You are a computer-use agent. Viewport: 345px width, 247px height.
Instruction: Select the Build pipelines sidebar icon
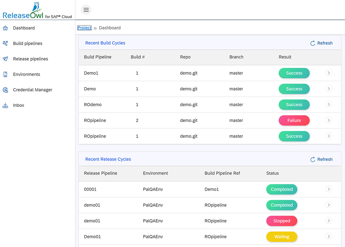6,43
